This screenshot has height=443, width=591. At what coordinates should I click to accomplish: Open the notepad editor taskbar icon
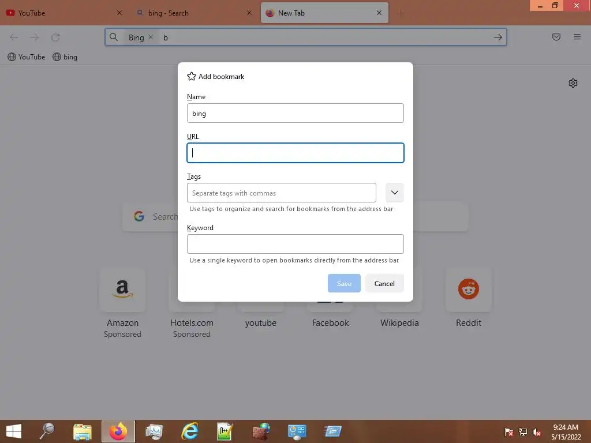click(225, 431)
